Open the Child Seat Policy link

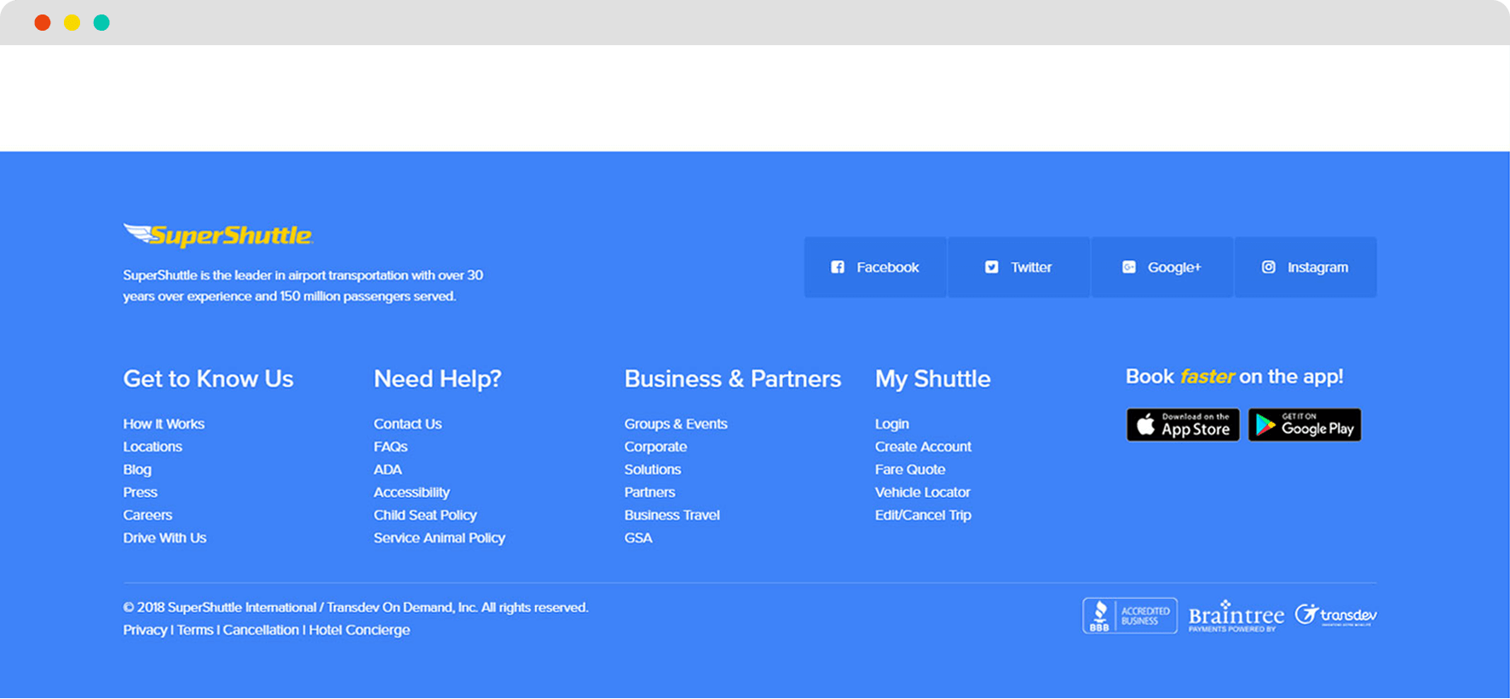[425, 516]
